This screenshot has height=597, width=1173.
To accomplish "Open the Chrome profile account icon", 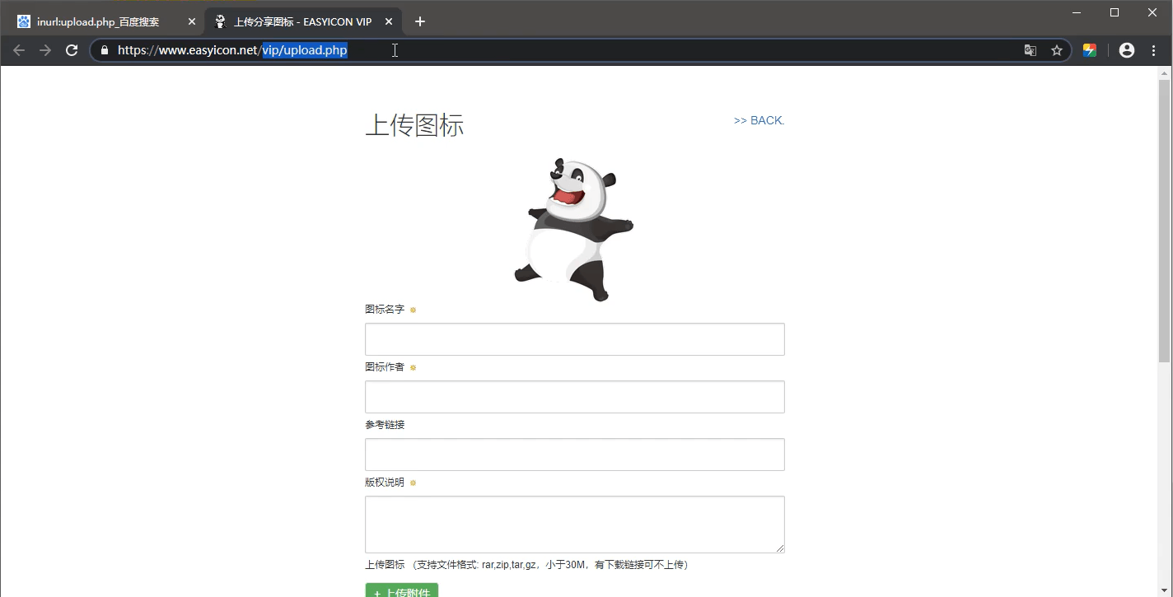I will [x=1127, y=50].
